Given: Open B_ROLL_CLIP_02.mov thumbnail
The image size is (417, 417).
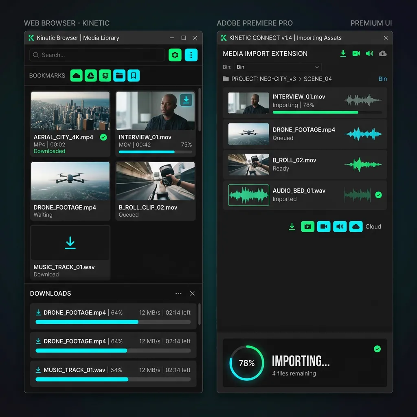Looking at the screenshot, I should (x=155, y=181).
